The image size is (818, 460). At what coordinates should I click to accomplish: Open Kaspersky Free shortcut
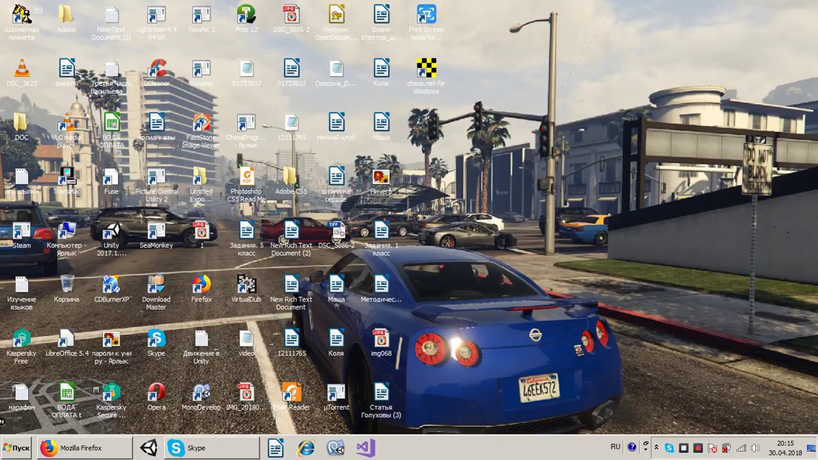point(22,346)
